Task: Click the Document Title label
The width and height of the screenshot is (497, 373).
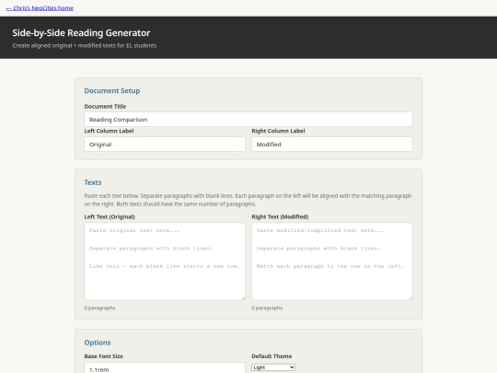Action: pyautogui.click(x=105, y=106)
